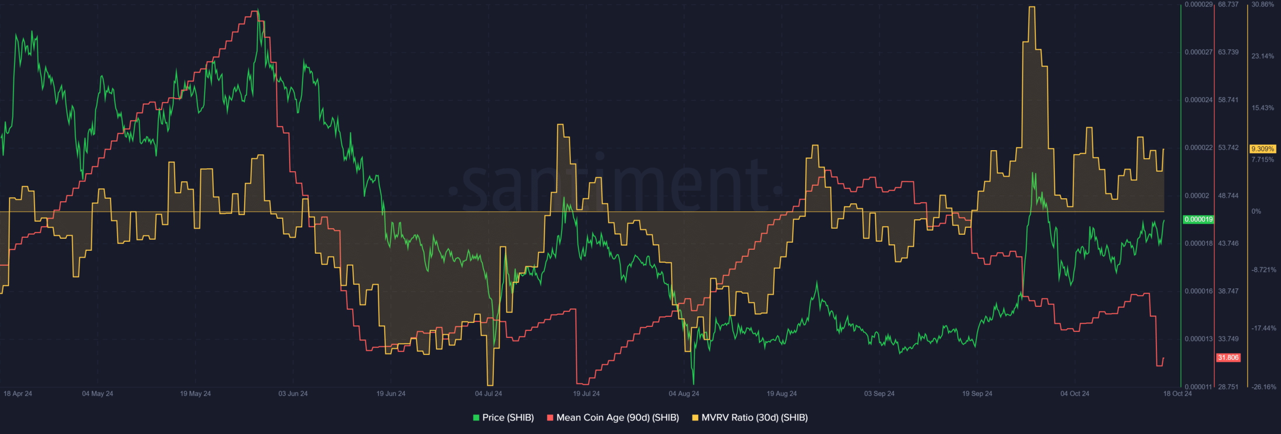Screen dimensions: 1281x434
Task: Click the yellow 9.309% MVRV tag
Action: coord(1262,149)
